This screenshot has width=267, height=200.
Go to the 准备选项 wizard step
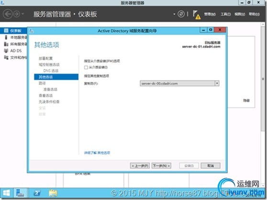50,89
